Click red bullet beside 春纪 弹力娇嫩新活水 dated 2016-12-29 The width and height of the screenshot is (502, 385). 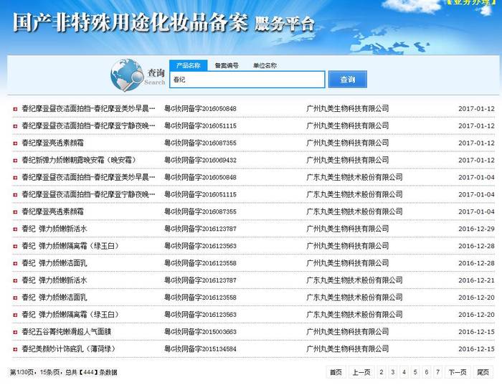15,229
